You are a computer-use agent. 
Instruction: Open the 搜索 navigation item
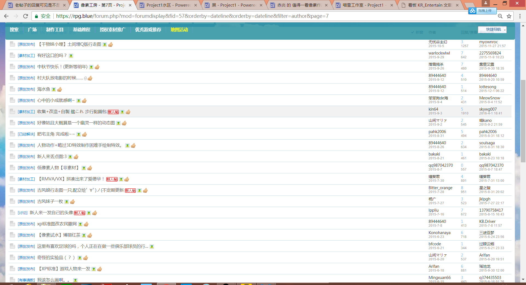[x=14, y=30]
